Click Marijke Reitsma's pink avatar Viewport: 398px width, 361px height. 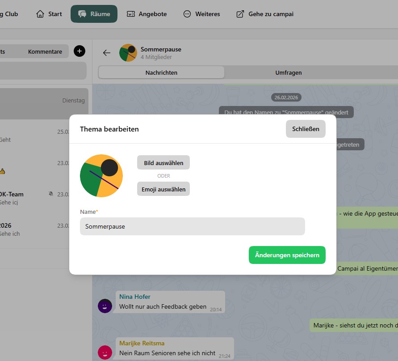[x=105, y=353]
